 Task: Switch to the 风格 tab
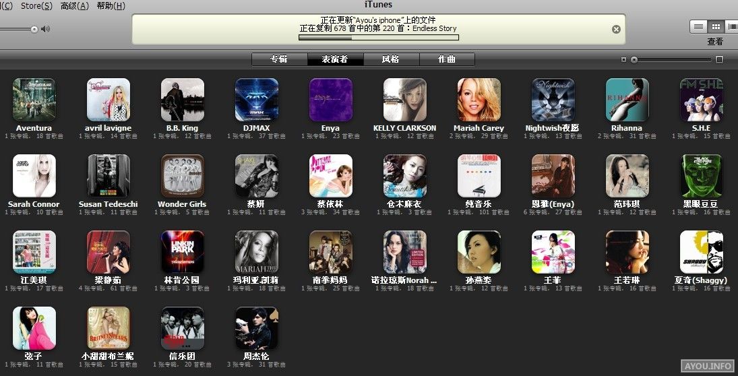click(391, 59)
